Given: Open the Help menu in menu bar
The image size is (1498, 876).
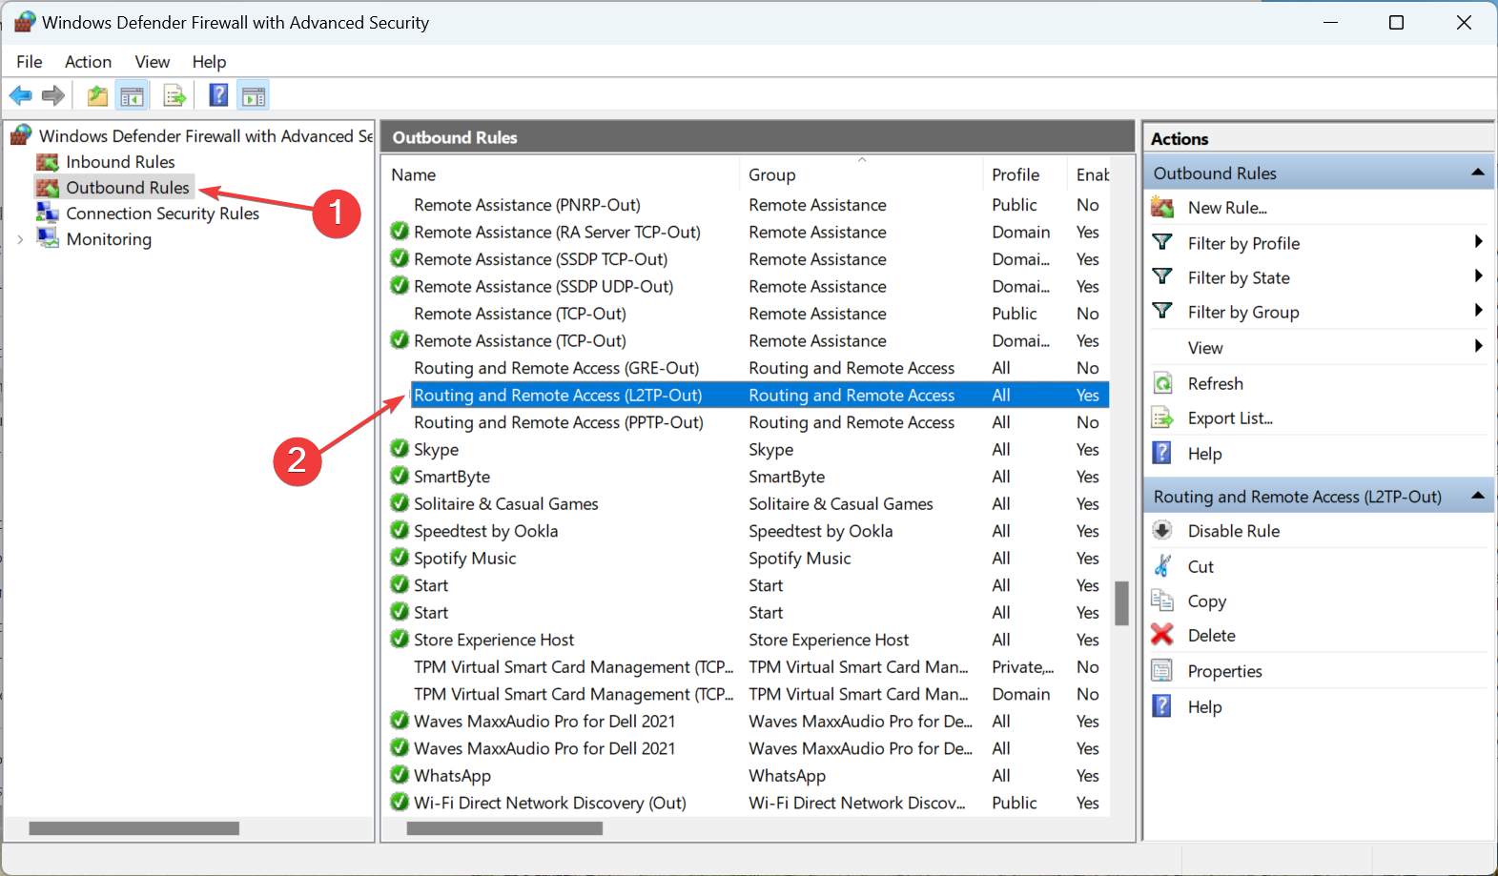Looking at the screenshot, I should pos(209,62).
